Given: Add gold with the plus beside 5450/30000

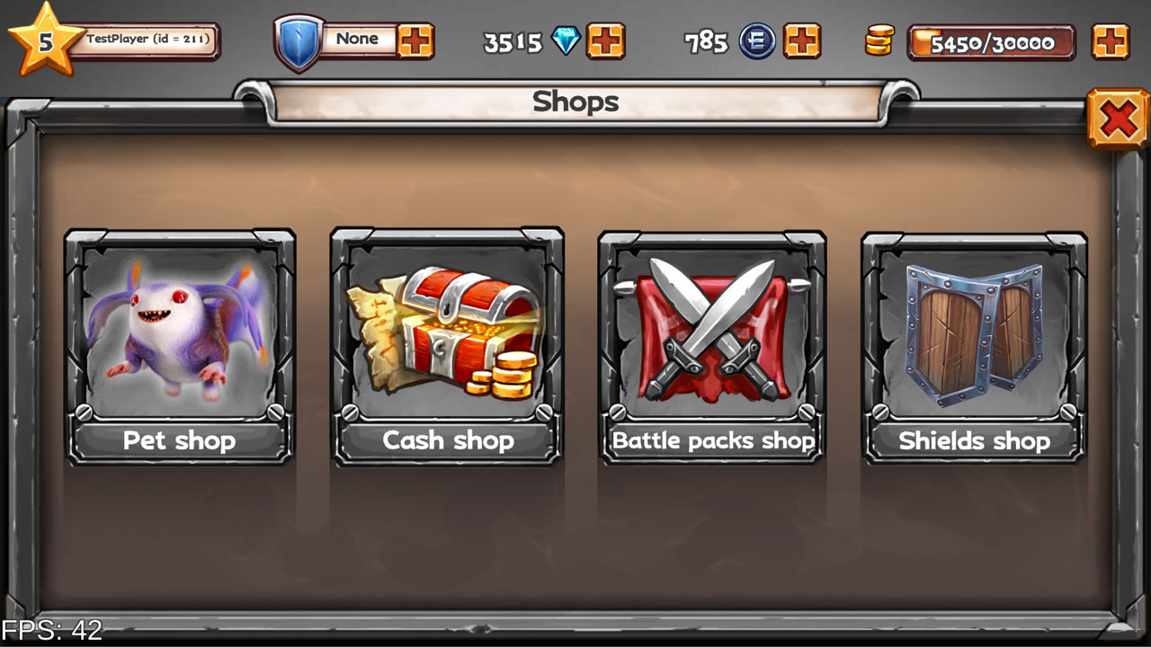Looking at the screenshot, I should (x=1111, y=41).
